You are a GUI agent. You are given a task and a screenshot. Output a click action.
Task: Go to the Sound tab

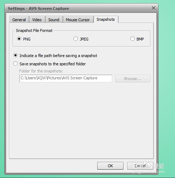(54, 20)
